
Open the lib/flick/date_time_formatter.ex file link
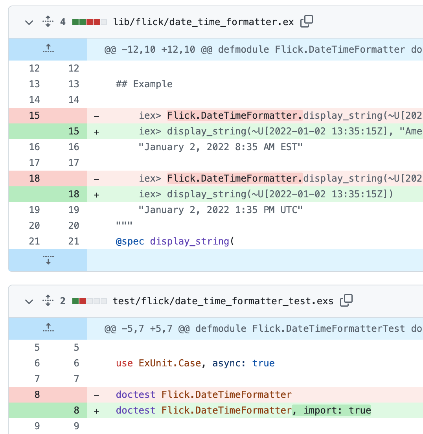[x=204, y=22]
